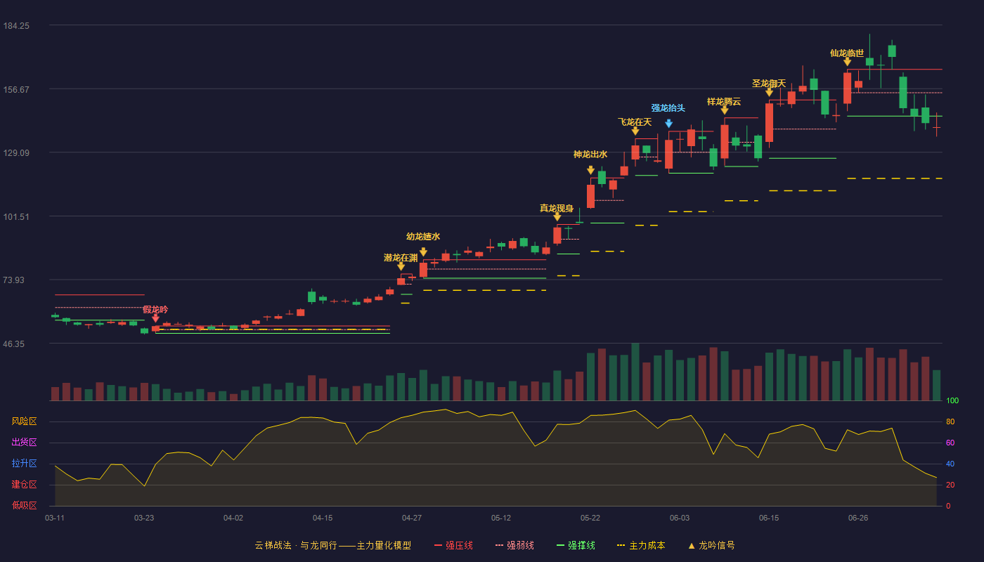Click the 仙龙临世 signal arrow
Screen dimensions: 984x562
coord(848,62)
